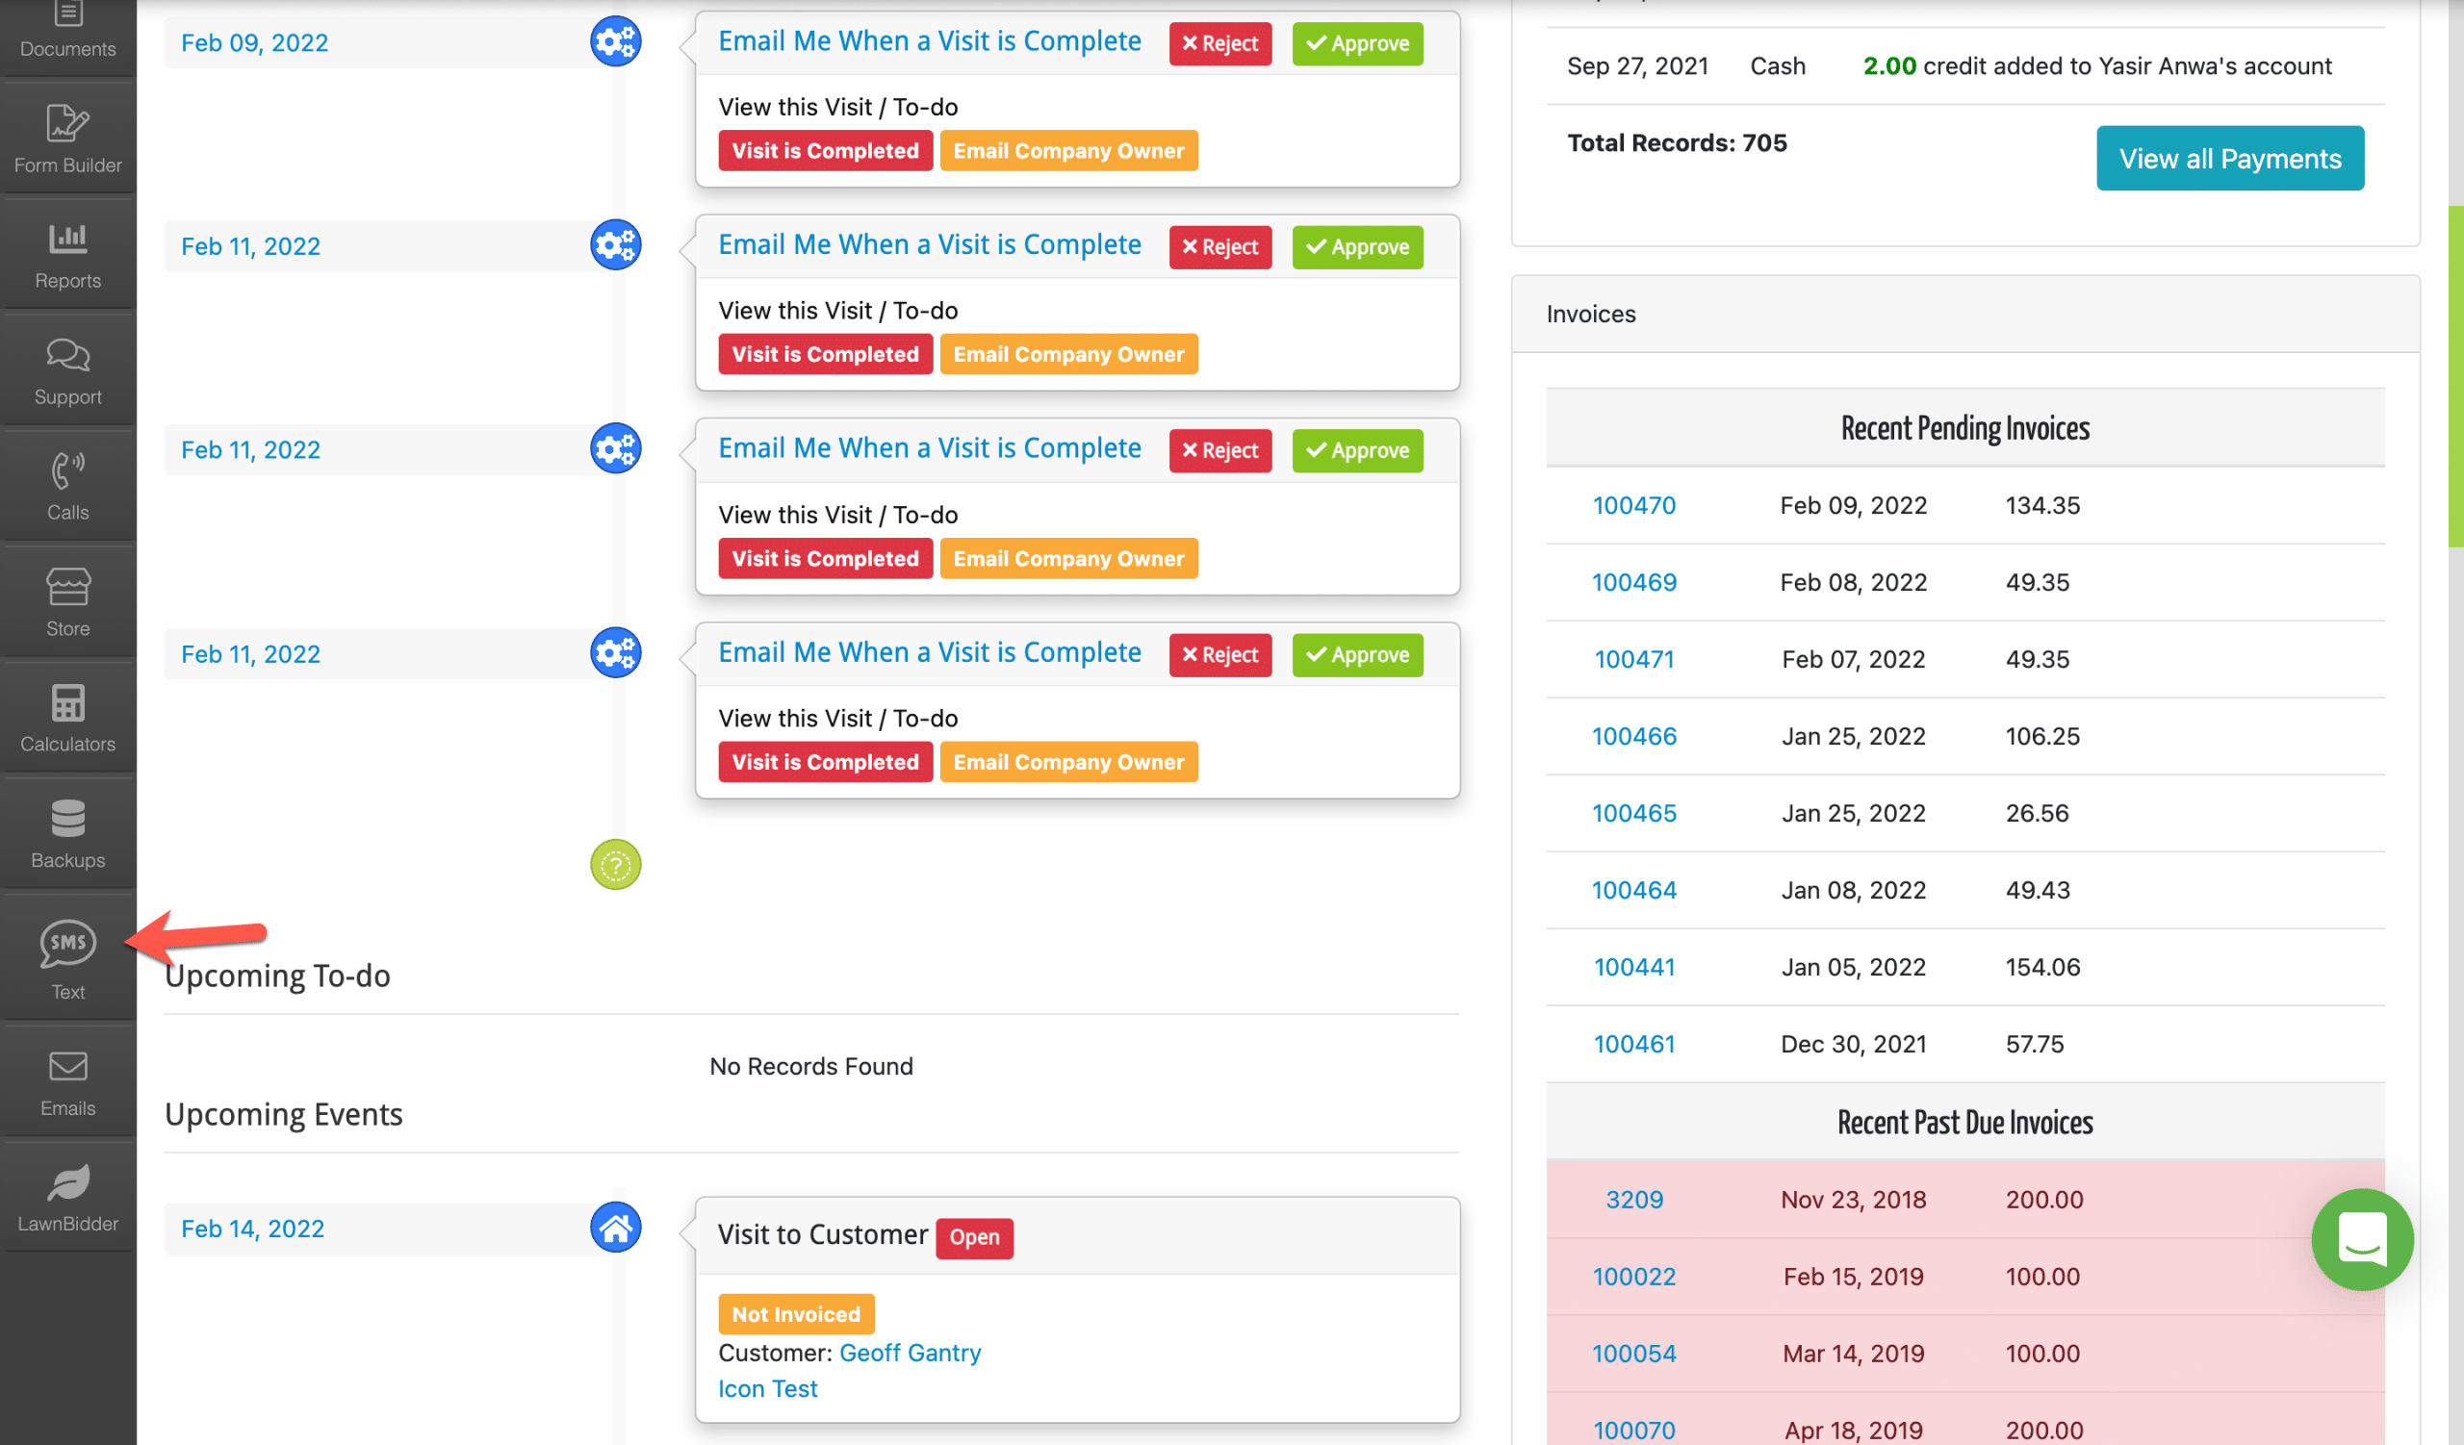Open pending invoice 100461
2464x1445 pixels.
click(x=1633, y=1045)
